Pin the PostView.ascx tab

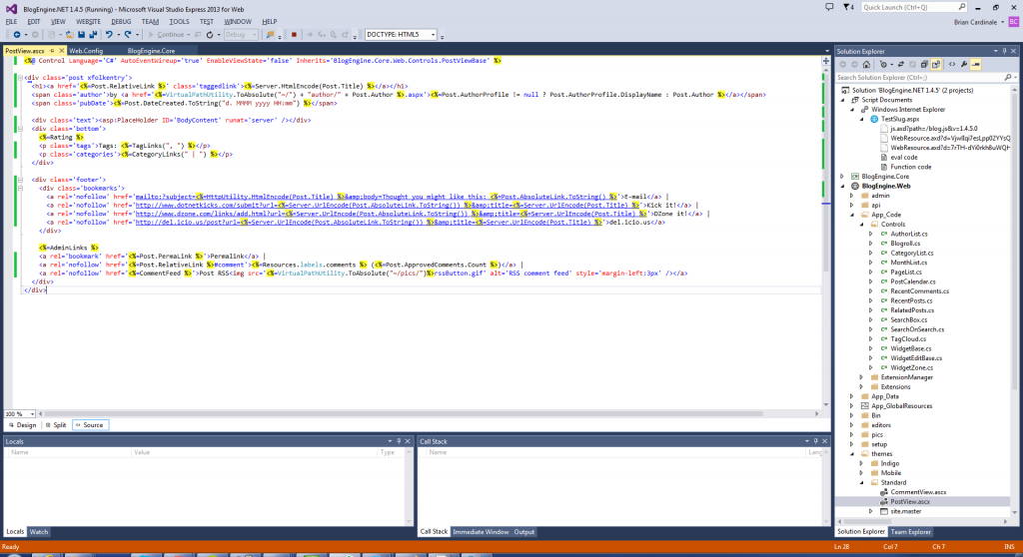(51, 50)
